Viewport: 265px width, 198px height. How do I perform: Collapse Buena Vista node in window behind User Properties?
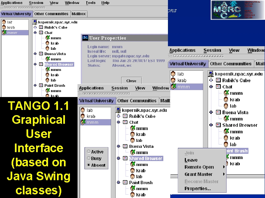pos(35,54)
